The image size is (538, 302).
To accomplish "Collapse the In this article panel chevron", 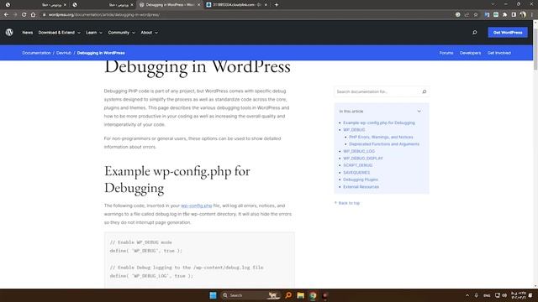I will (x=419, y=112).
